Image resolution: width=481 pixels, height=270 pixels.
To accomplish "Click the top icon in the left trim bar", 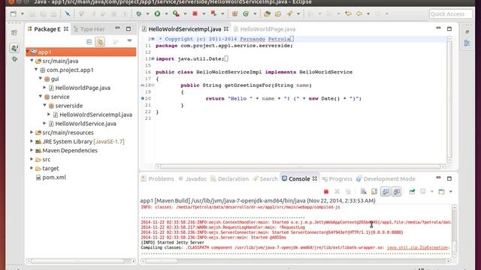I will [x=14, y=32].
